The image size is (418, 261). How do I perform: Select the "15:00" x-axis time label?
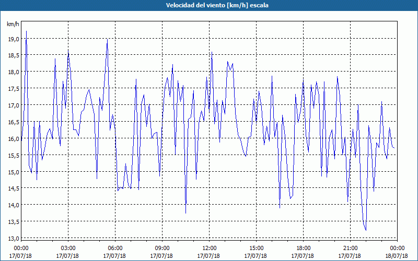click(x=256, y=248)
